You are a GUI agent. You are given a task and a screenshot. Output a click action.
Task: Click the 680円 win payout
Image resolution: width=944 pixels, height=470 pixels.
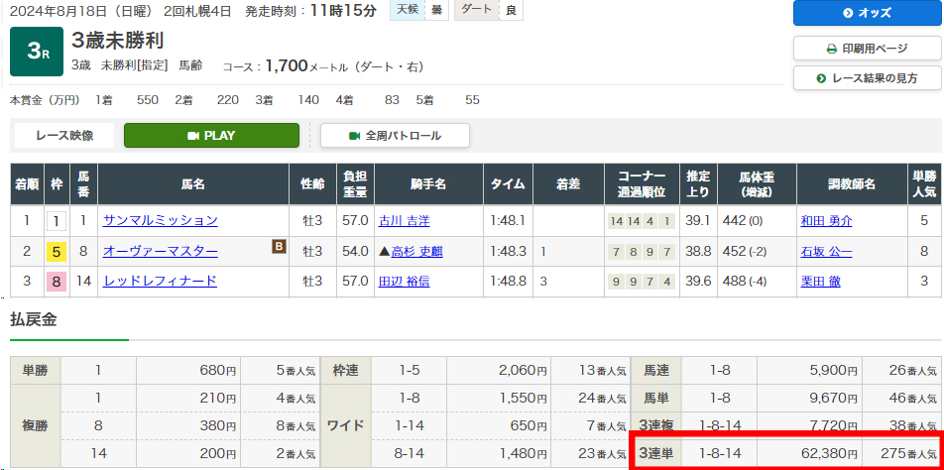pyautogui.click(x=218, y=371)
